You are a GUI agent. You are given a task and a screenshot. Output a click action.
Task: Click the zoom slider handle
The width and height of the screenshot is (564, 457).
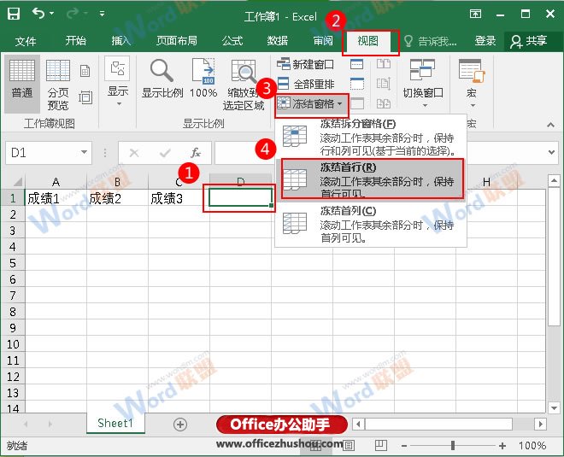point(453,446)
